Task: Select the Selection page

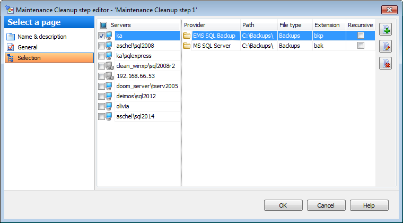Action: [x=29, y=58]
